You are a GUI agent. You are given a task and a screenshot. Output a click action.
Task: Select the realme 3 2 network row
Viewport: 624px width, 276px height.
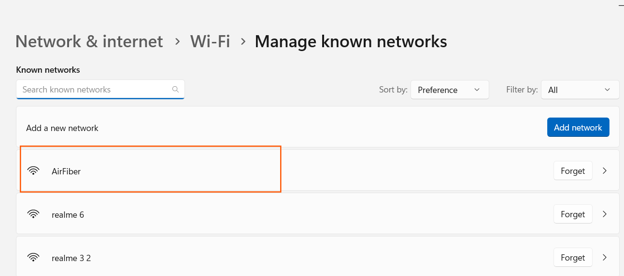(318, 256)
